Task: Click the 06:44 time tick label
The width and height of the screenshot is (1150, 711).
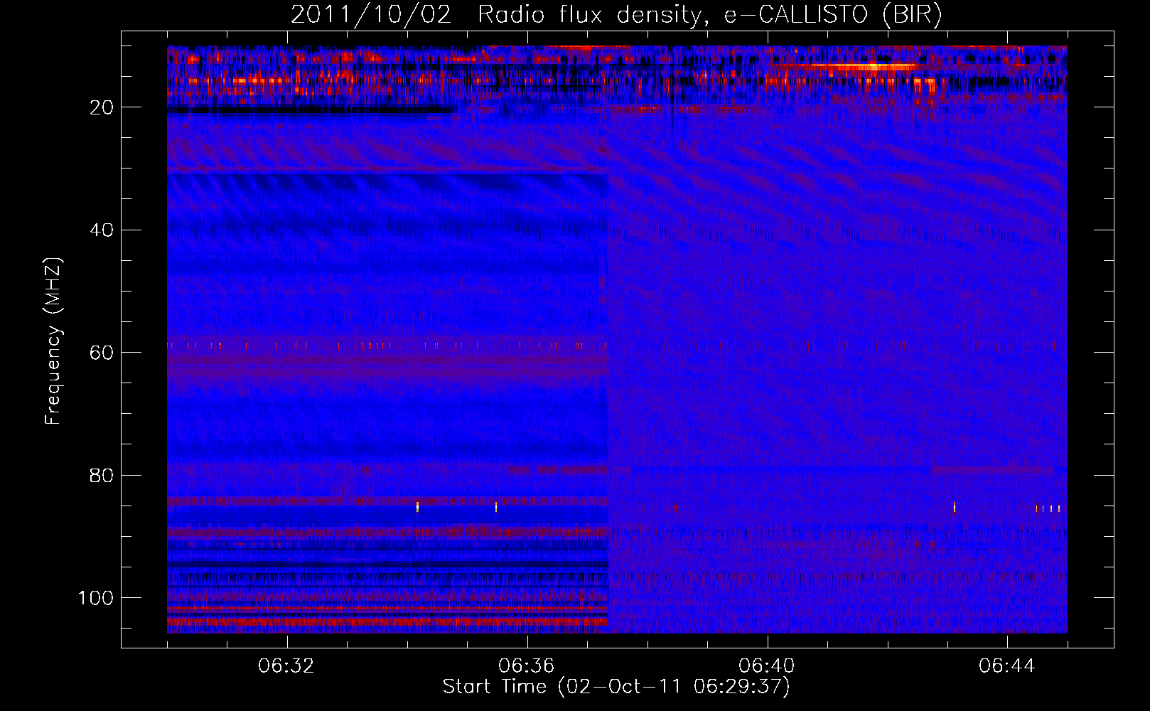Action: [1007, 666]
